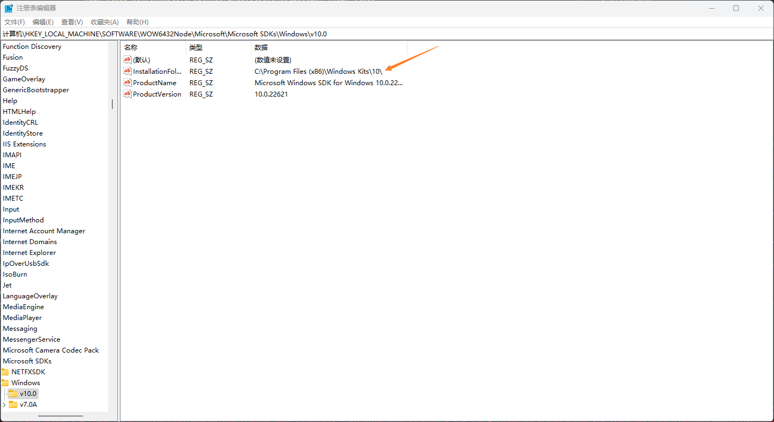Open the 文件(F) menu
The height and width of the screenshot is (422, 774).
click(x=15, y=22)
